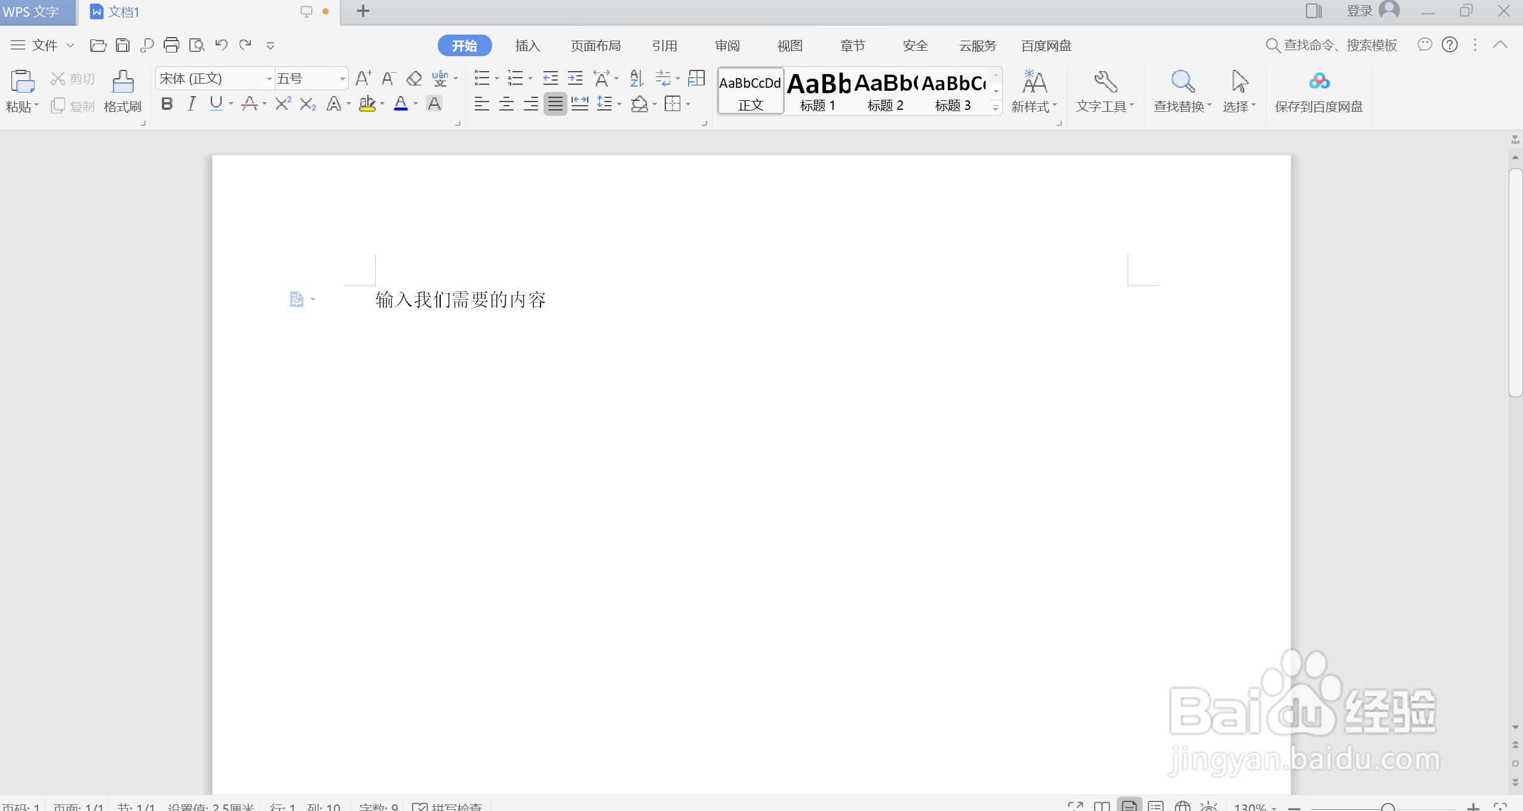Image resolution: width=1523 pixels, height=811 pixels.
Task: Open the 页面布局 ribbon tab
Action: (595, 45)
